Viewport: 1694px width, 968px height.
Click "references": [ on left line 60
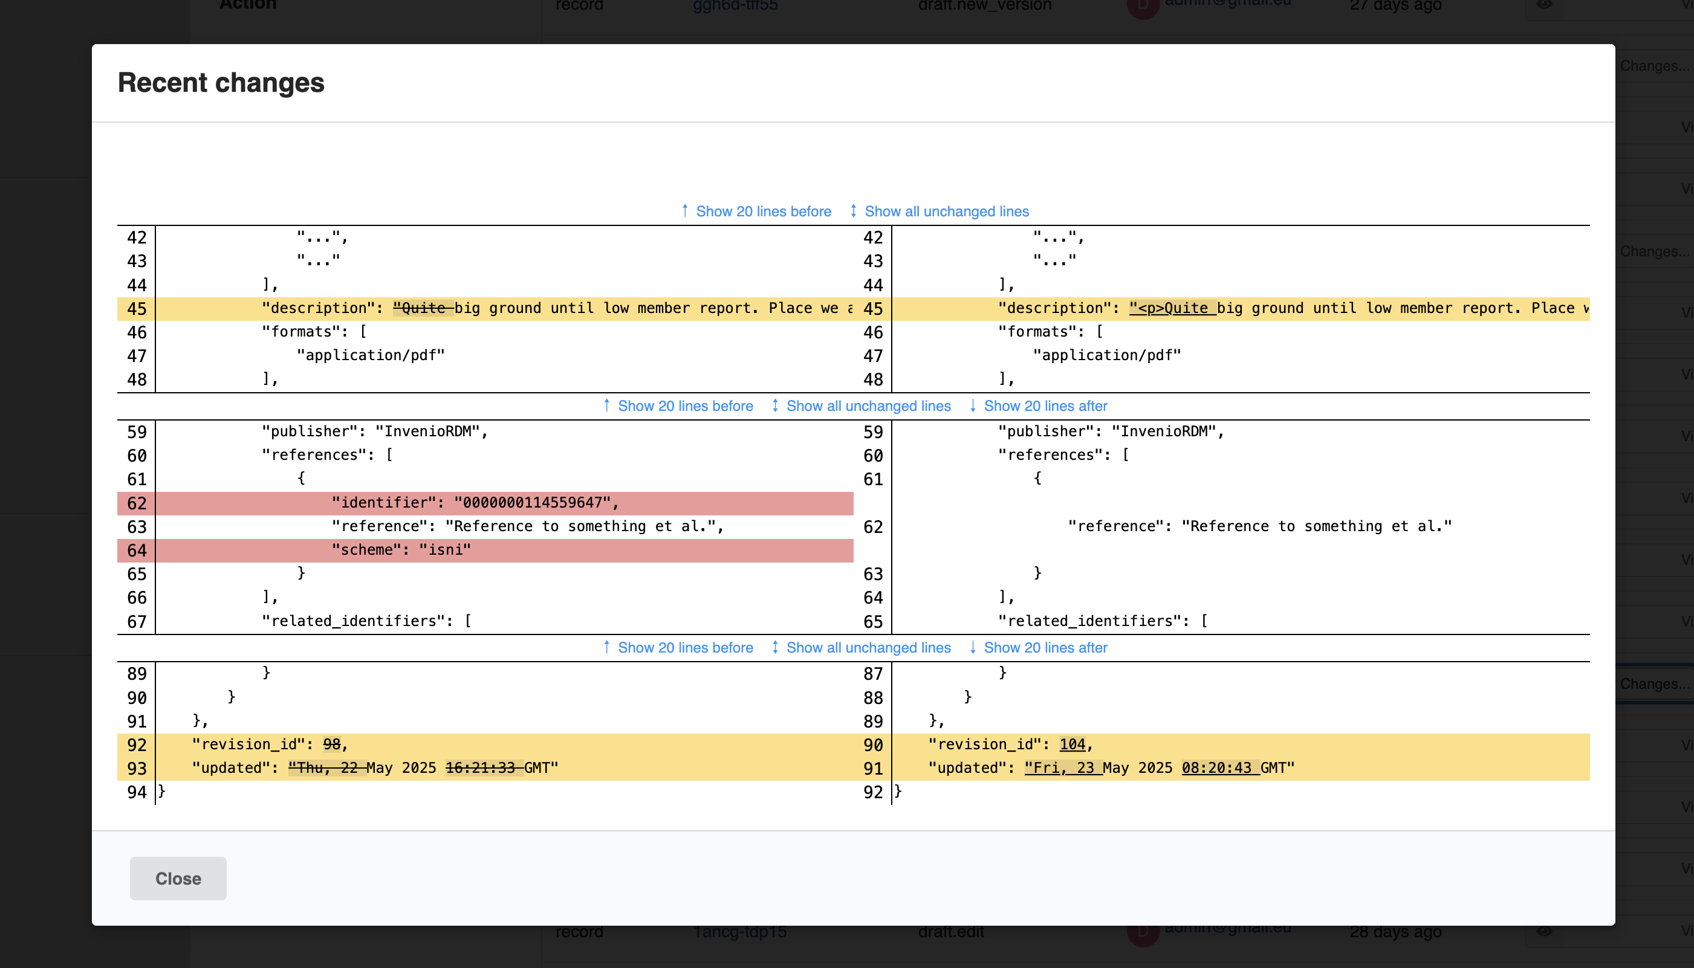tap(327, 455)
